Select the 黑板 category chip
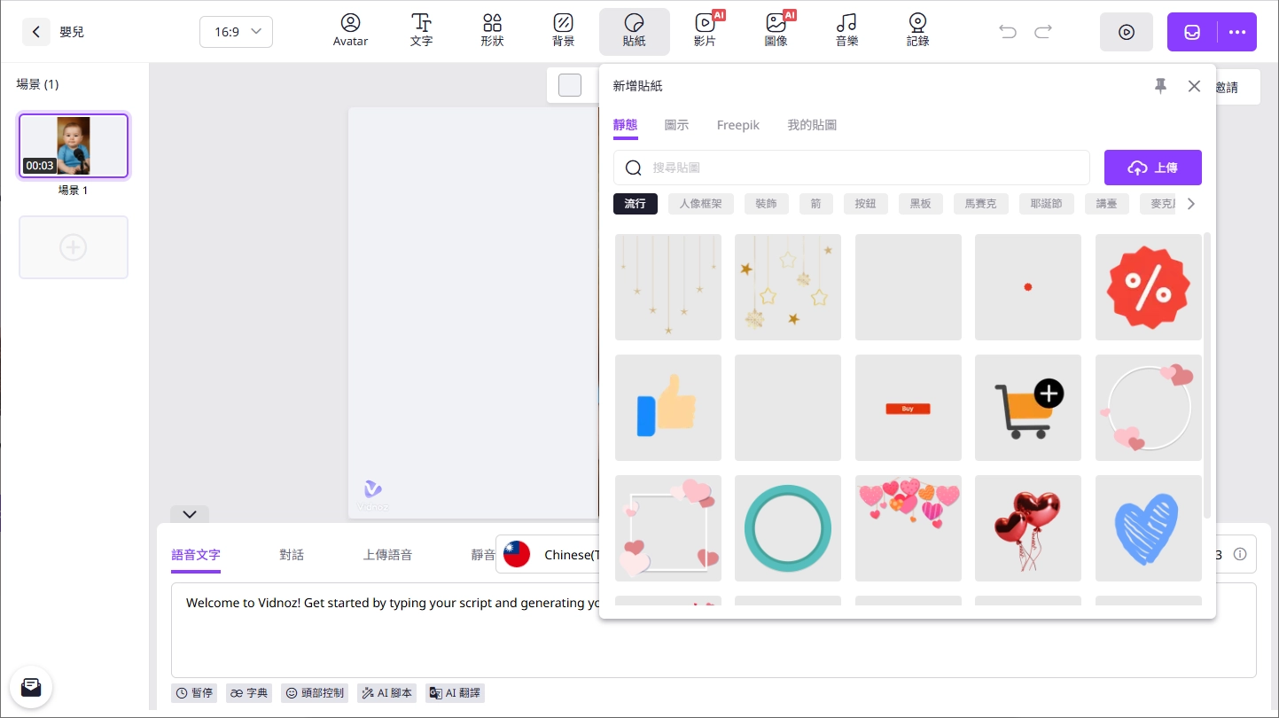 point(921,204)
